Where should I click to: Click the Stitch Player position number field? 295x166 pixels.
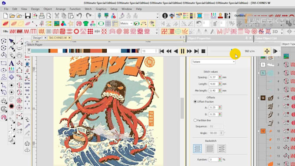click(148, 51)
